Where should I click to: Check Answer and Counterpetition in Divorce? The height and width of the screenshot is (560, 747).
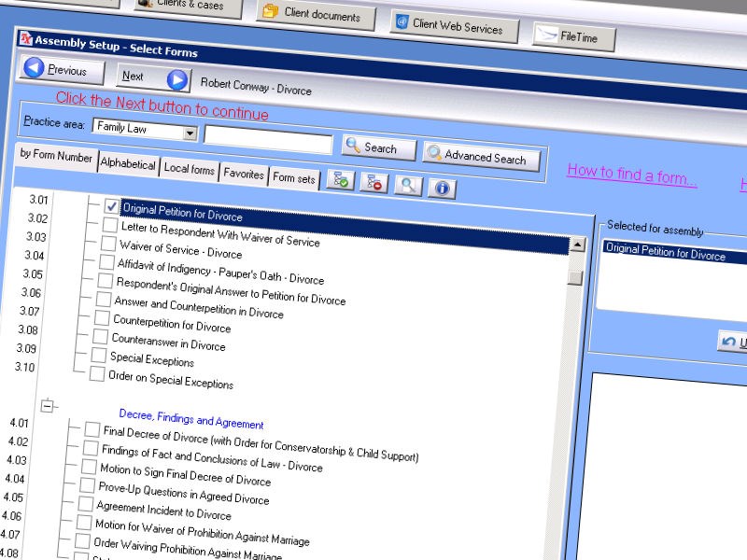coord(104,299)
